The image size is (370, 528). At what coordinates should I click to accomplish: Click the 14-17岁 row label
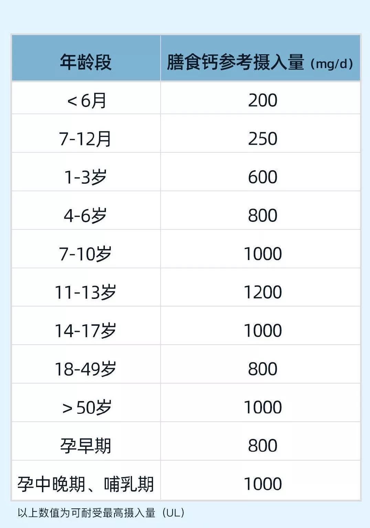[x=86, y=331]
